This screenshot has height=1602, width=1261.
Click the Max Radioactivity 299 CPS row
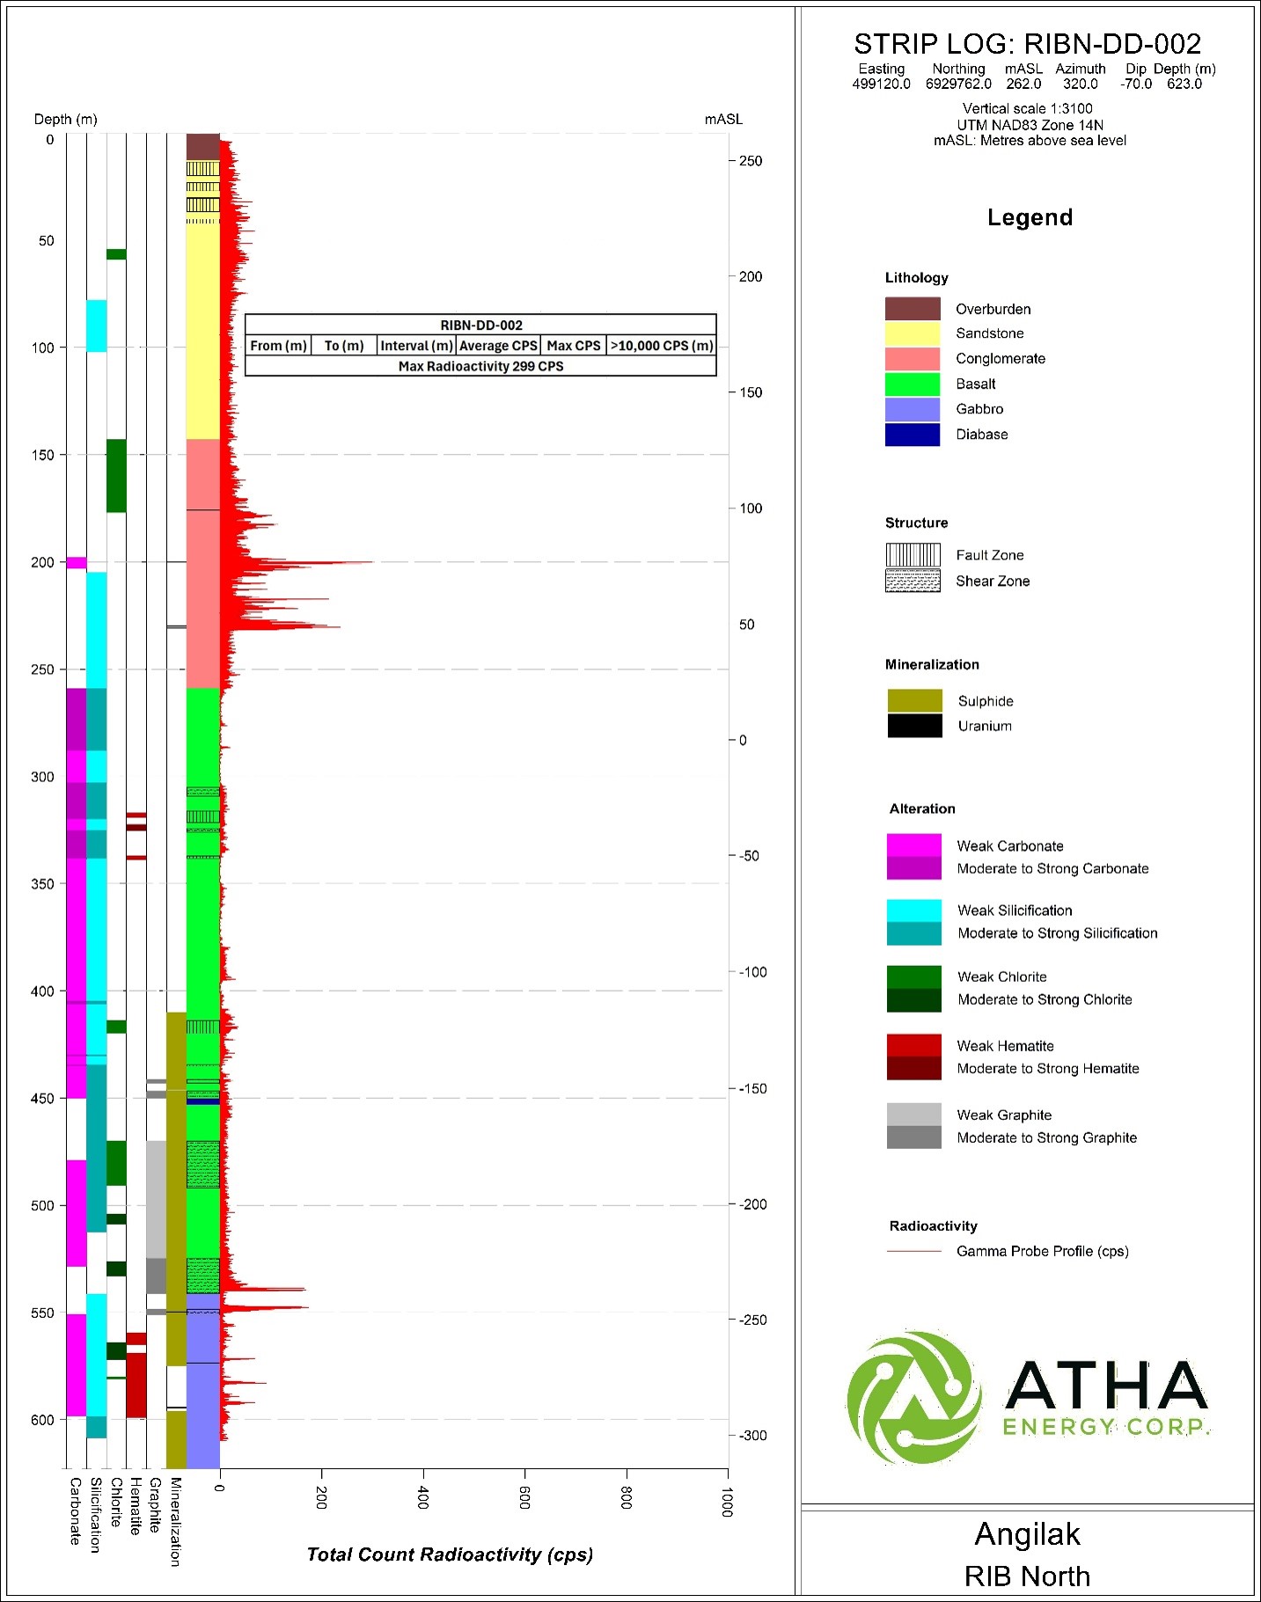[481, 366]
